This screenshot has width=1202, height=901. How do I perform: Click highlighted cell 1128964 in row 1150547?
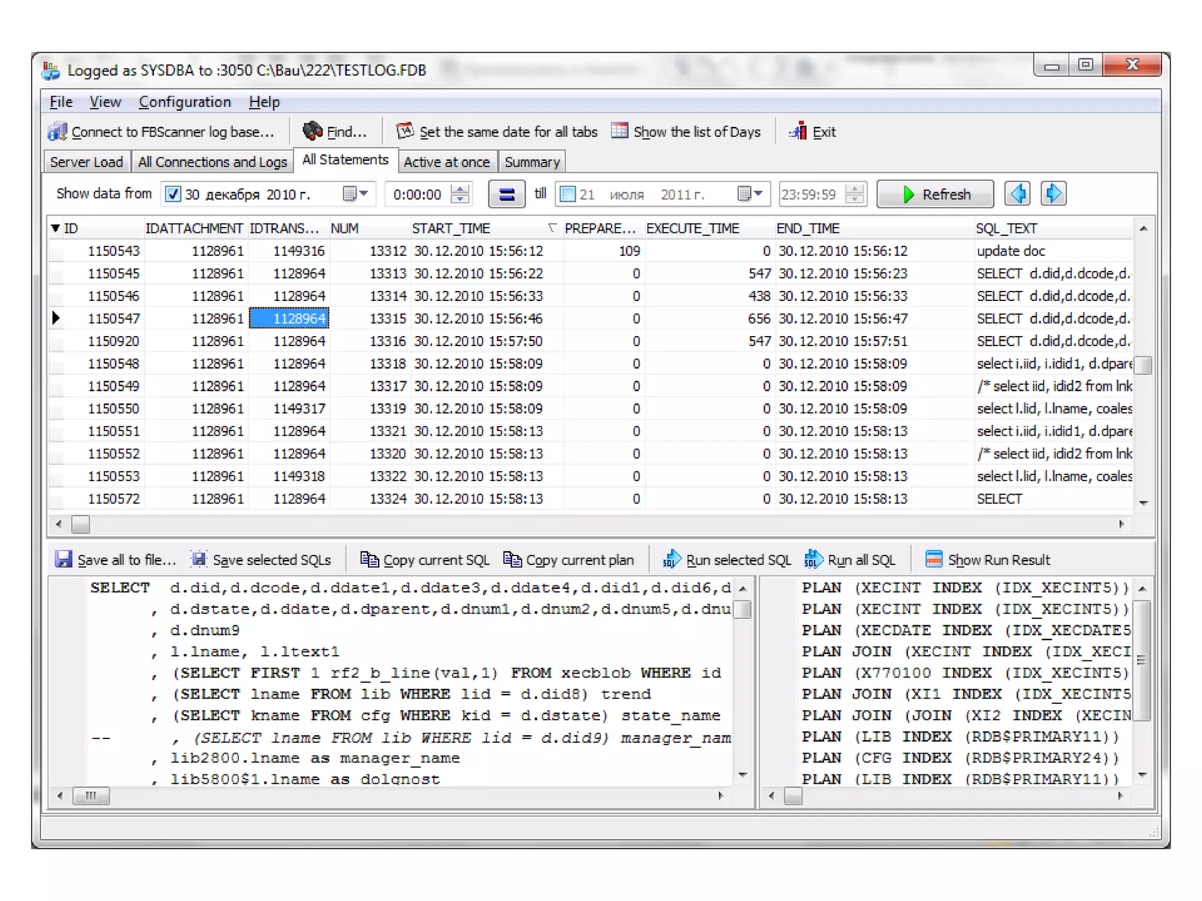tap(289, 319)
